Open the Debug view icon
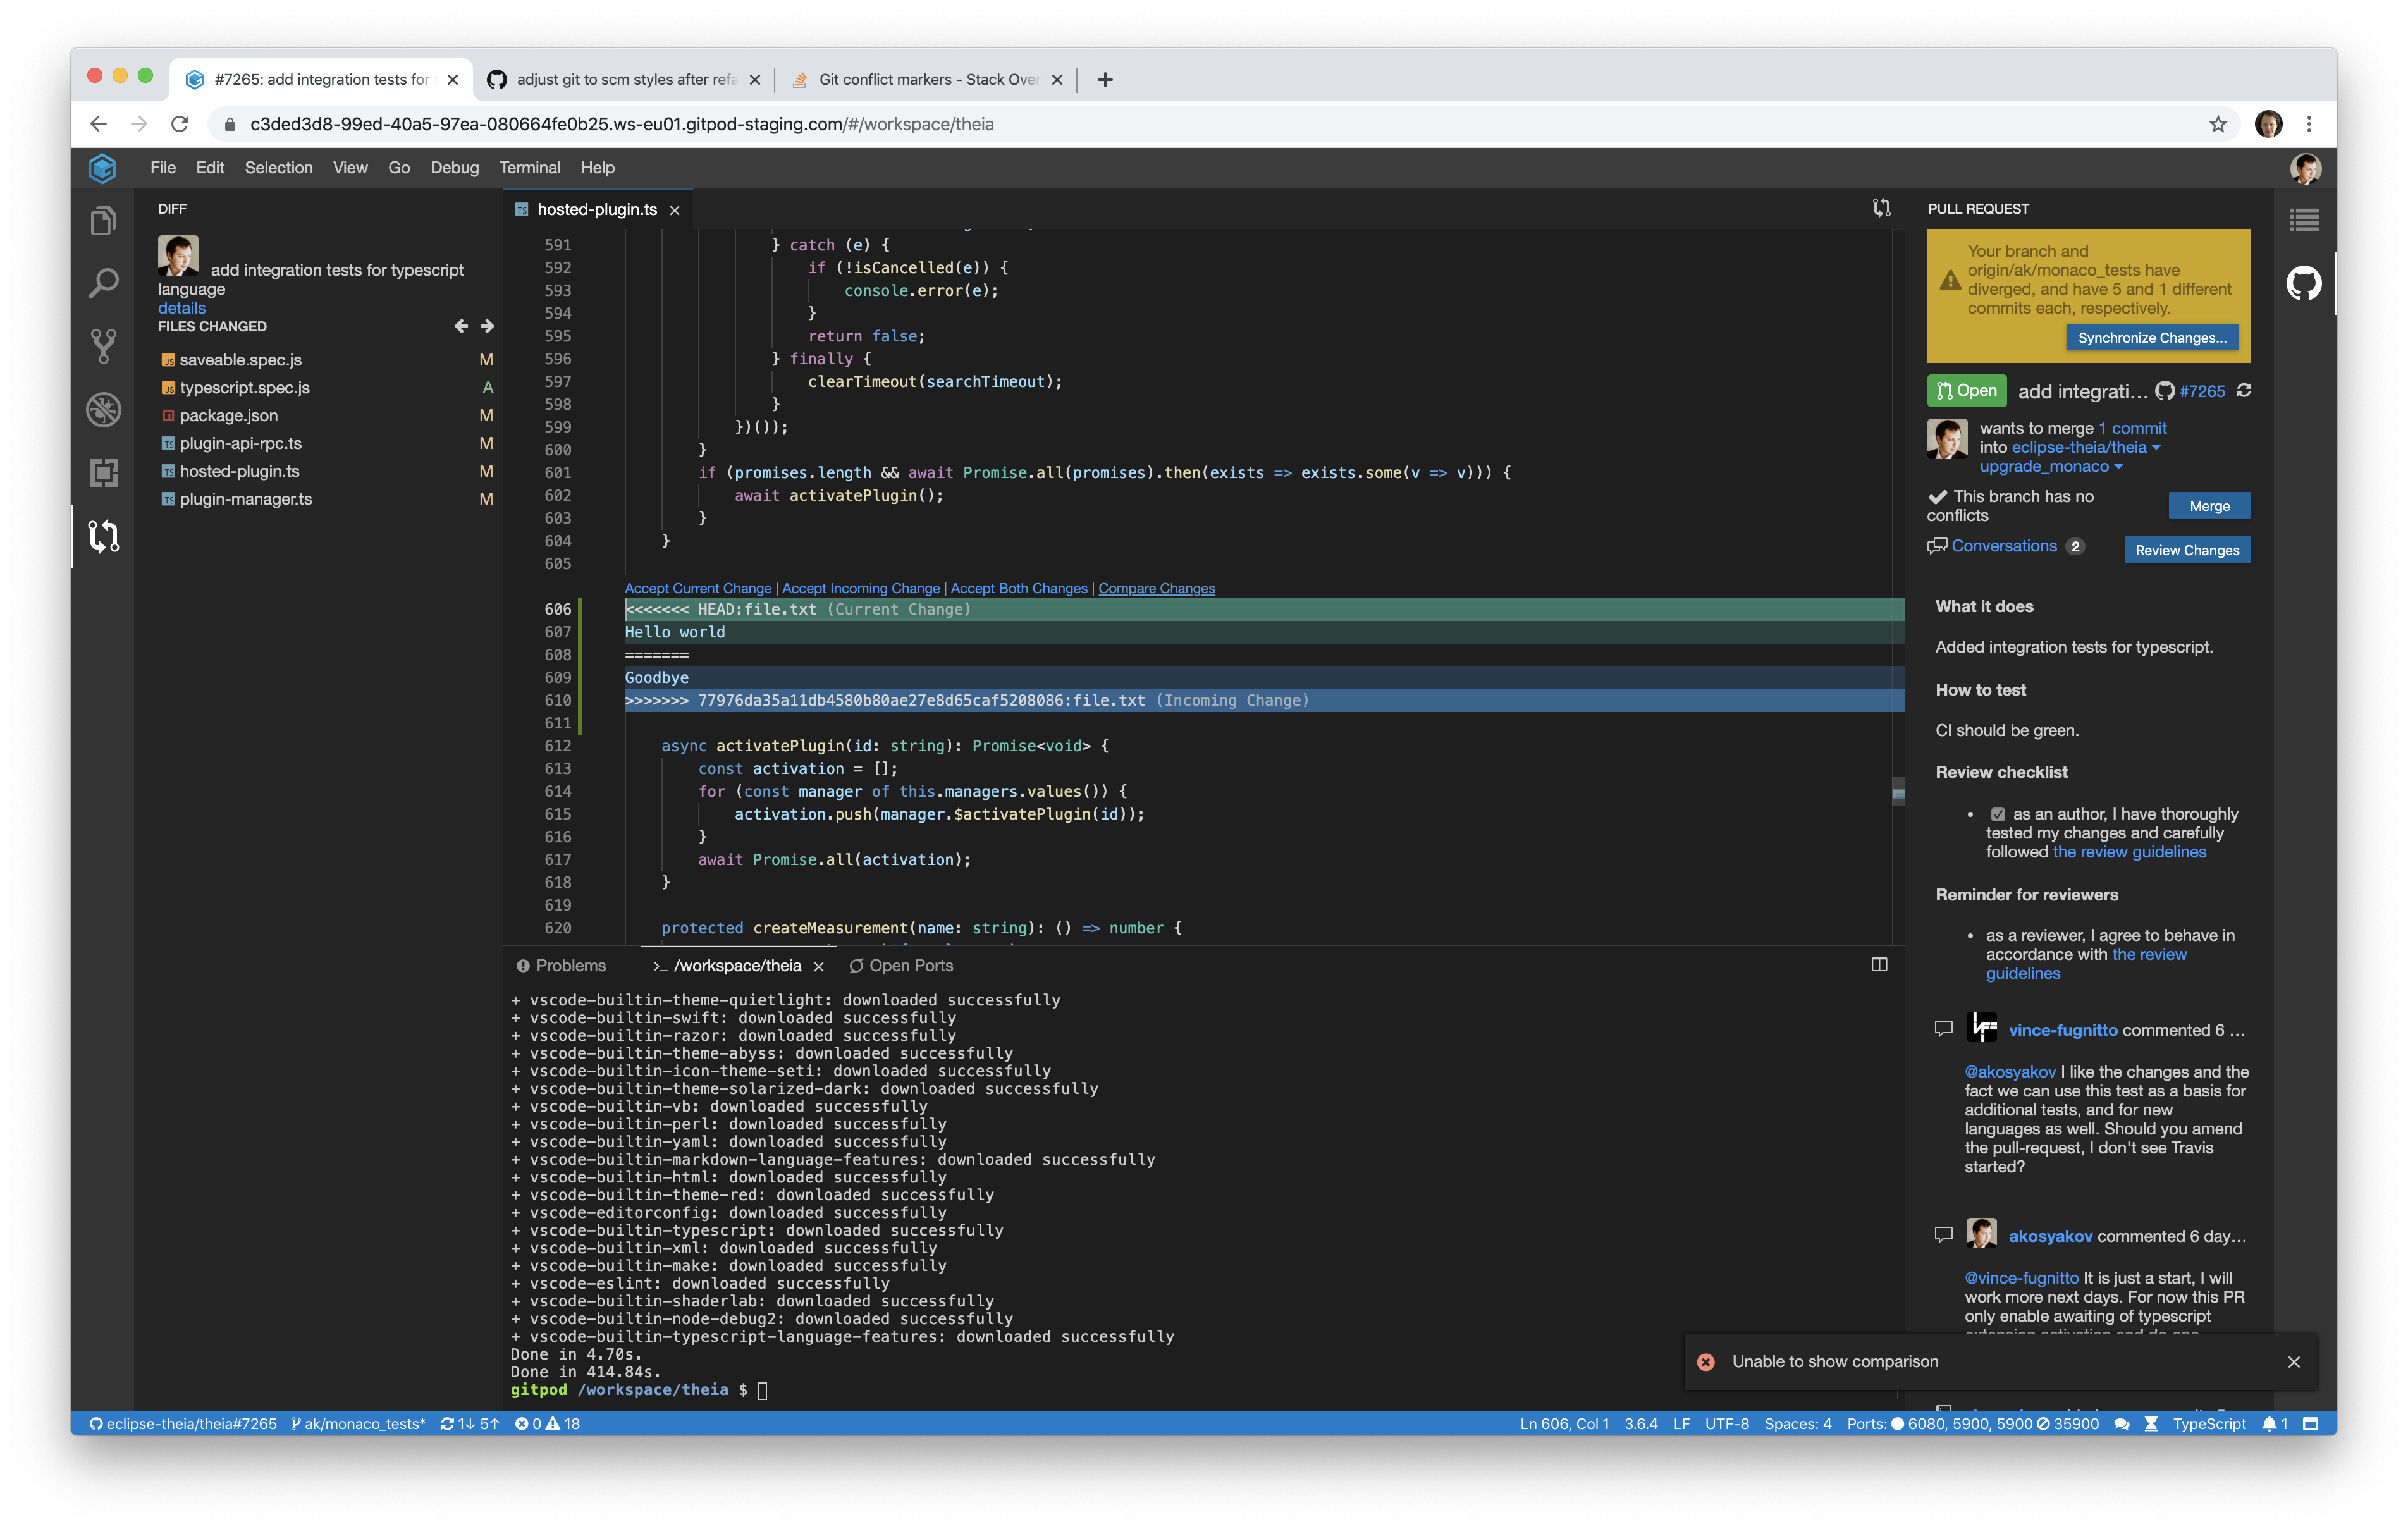Image resolution: width=2408 pixels, height=1529 pixels. (x=103, y=409)
